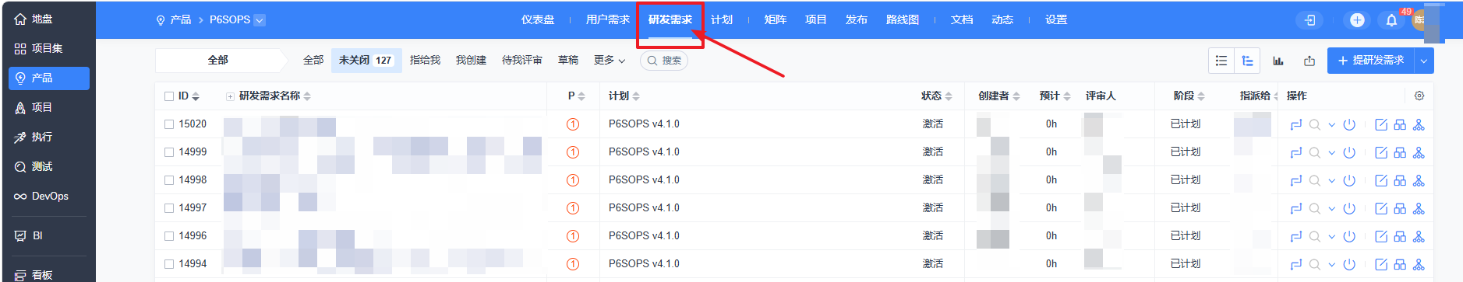The image size is (1463, 282).
Task: Expand all rows via 研发需求名称 plus toggle
Action: coord(230,96)
